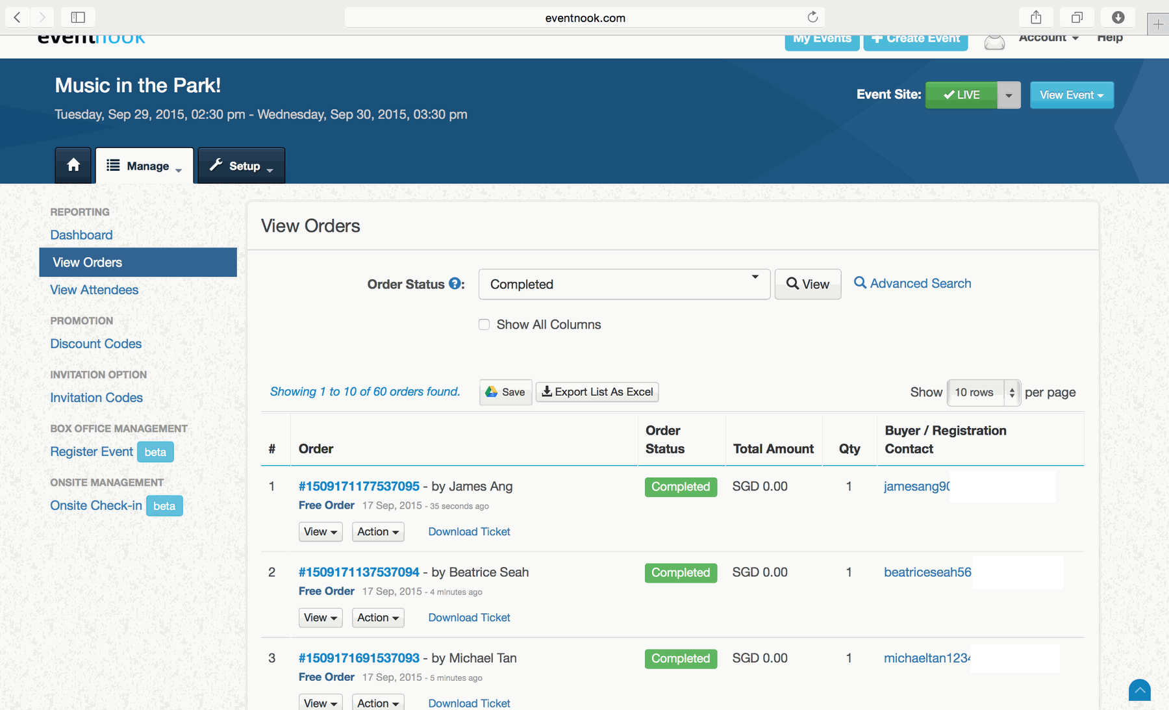This screenshot has height=710, width=1169.
Task: Click Create Event button
Action: click(916, 42)
